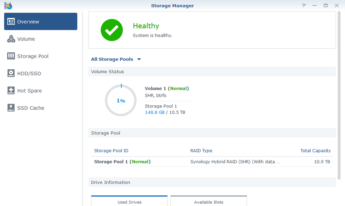Sort by the Total Capacity column
The height and width of the screenshot is (206, 345).
pyautogui.click(x=315, y=150)
